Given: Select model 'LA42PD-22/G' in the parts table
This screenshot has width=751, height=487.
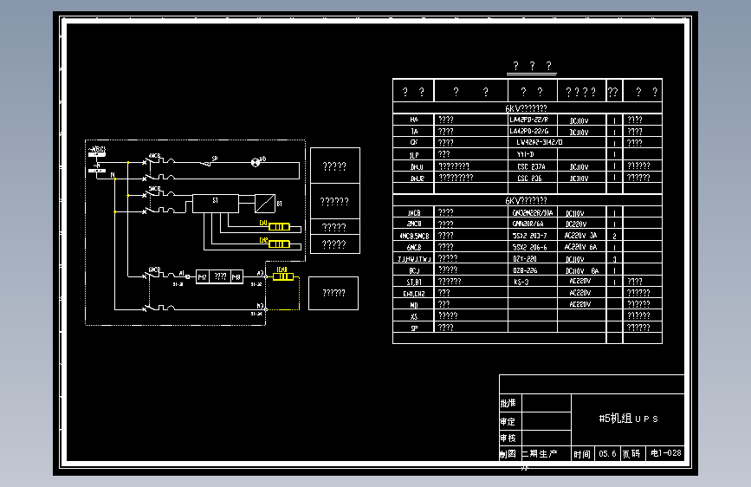Looking at the screenshot, I should pos(528,131).
